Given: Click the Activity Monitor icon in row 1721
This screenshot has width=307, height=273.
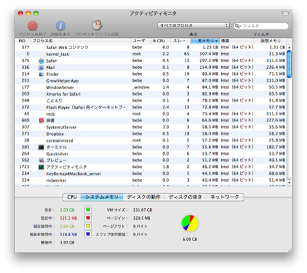Looking at the screenshot, I should [x=41, y=167].
